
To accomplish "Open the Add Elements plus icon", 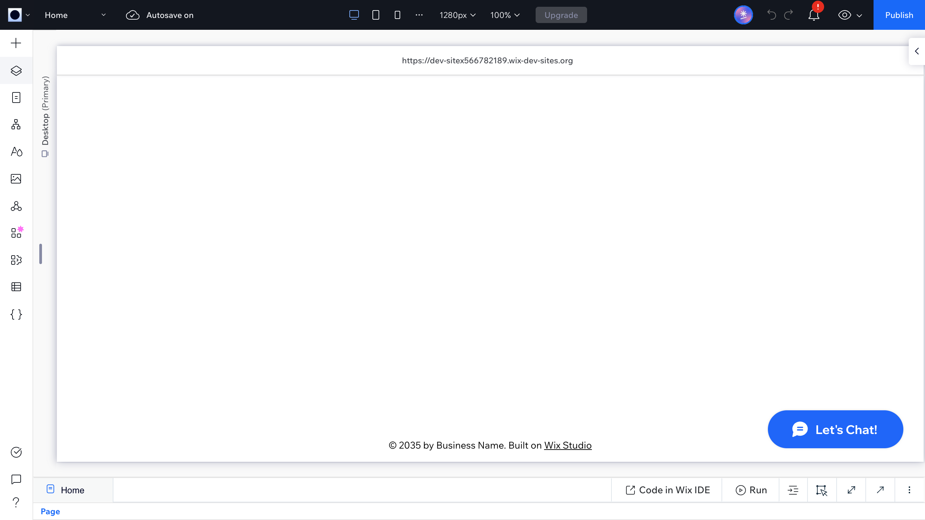I will (16, 43).
